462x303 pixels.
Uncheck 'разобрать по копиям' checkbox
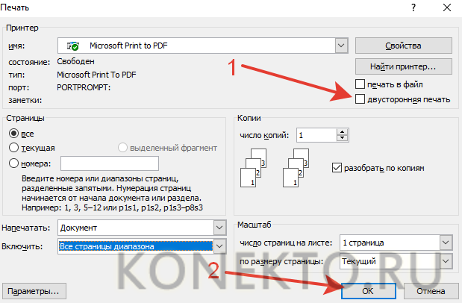pos(336,168)
